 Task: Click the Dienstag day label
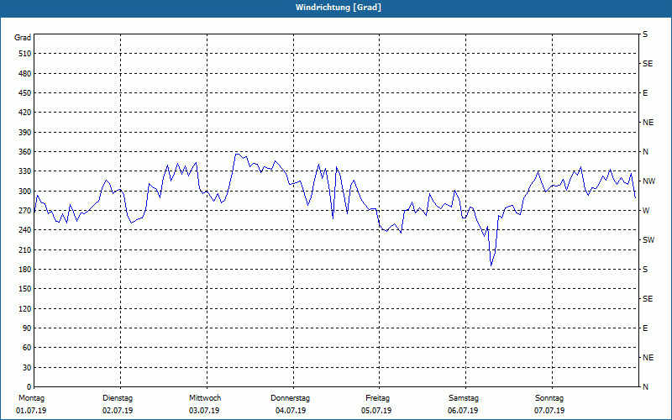pyautogui.click(x=118, y=398)
